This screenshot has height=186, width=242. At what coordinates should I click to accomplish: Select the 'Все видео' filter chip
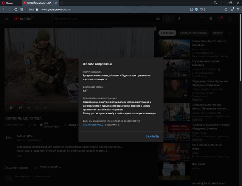tap(167, 33)
